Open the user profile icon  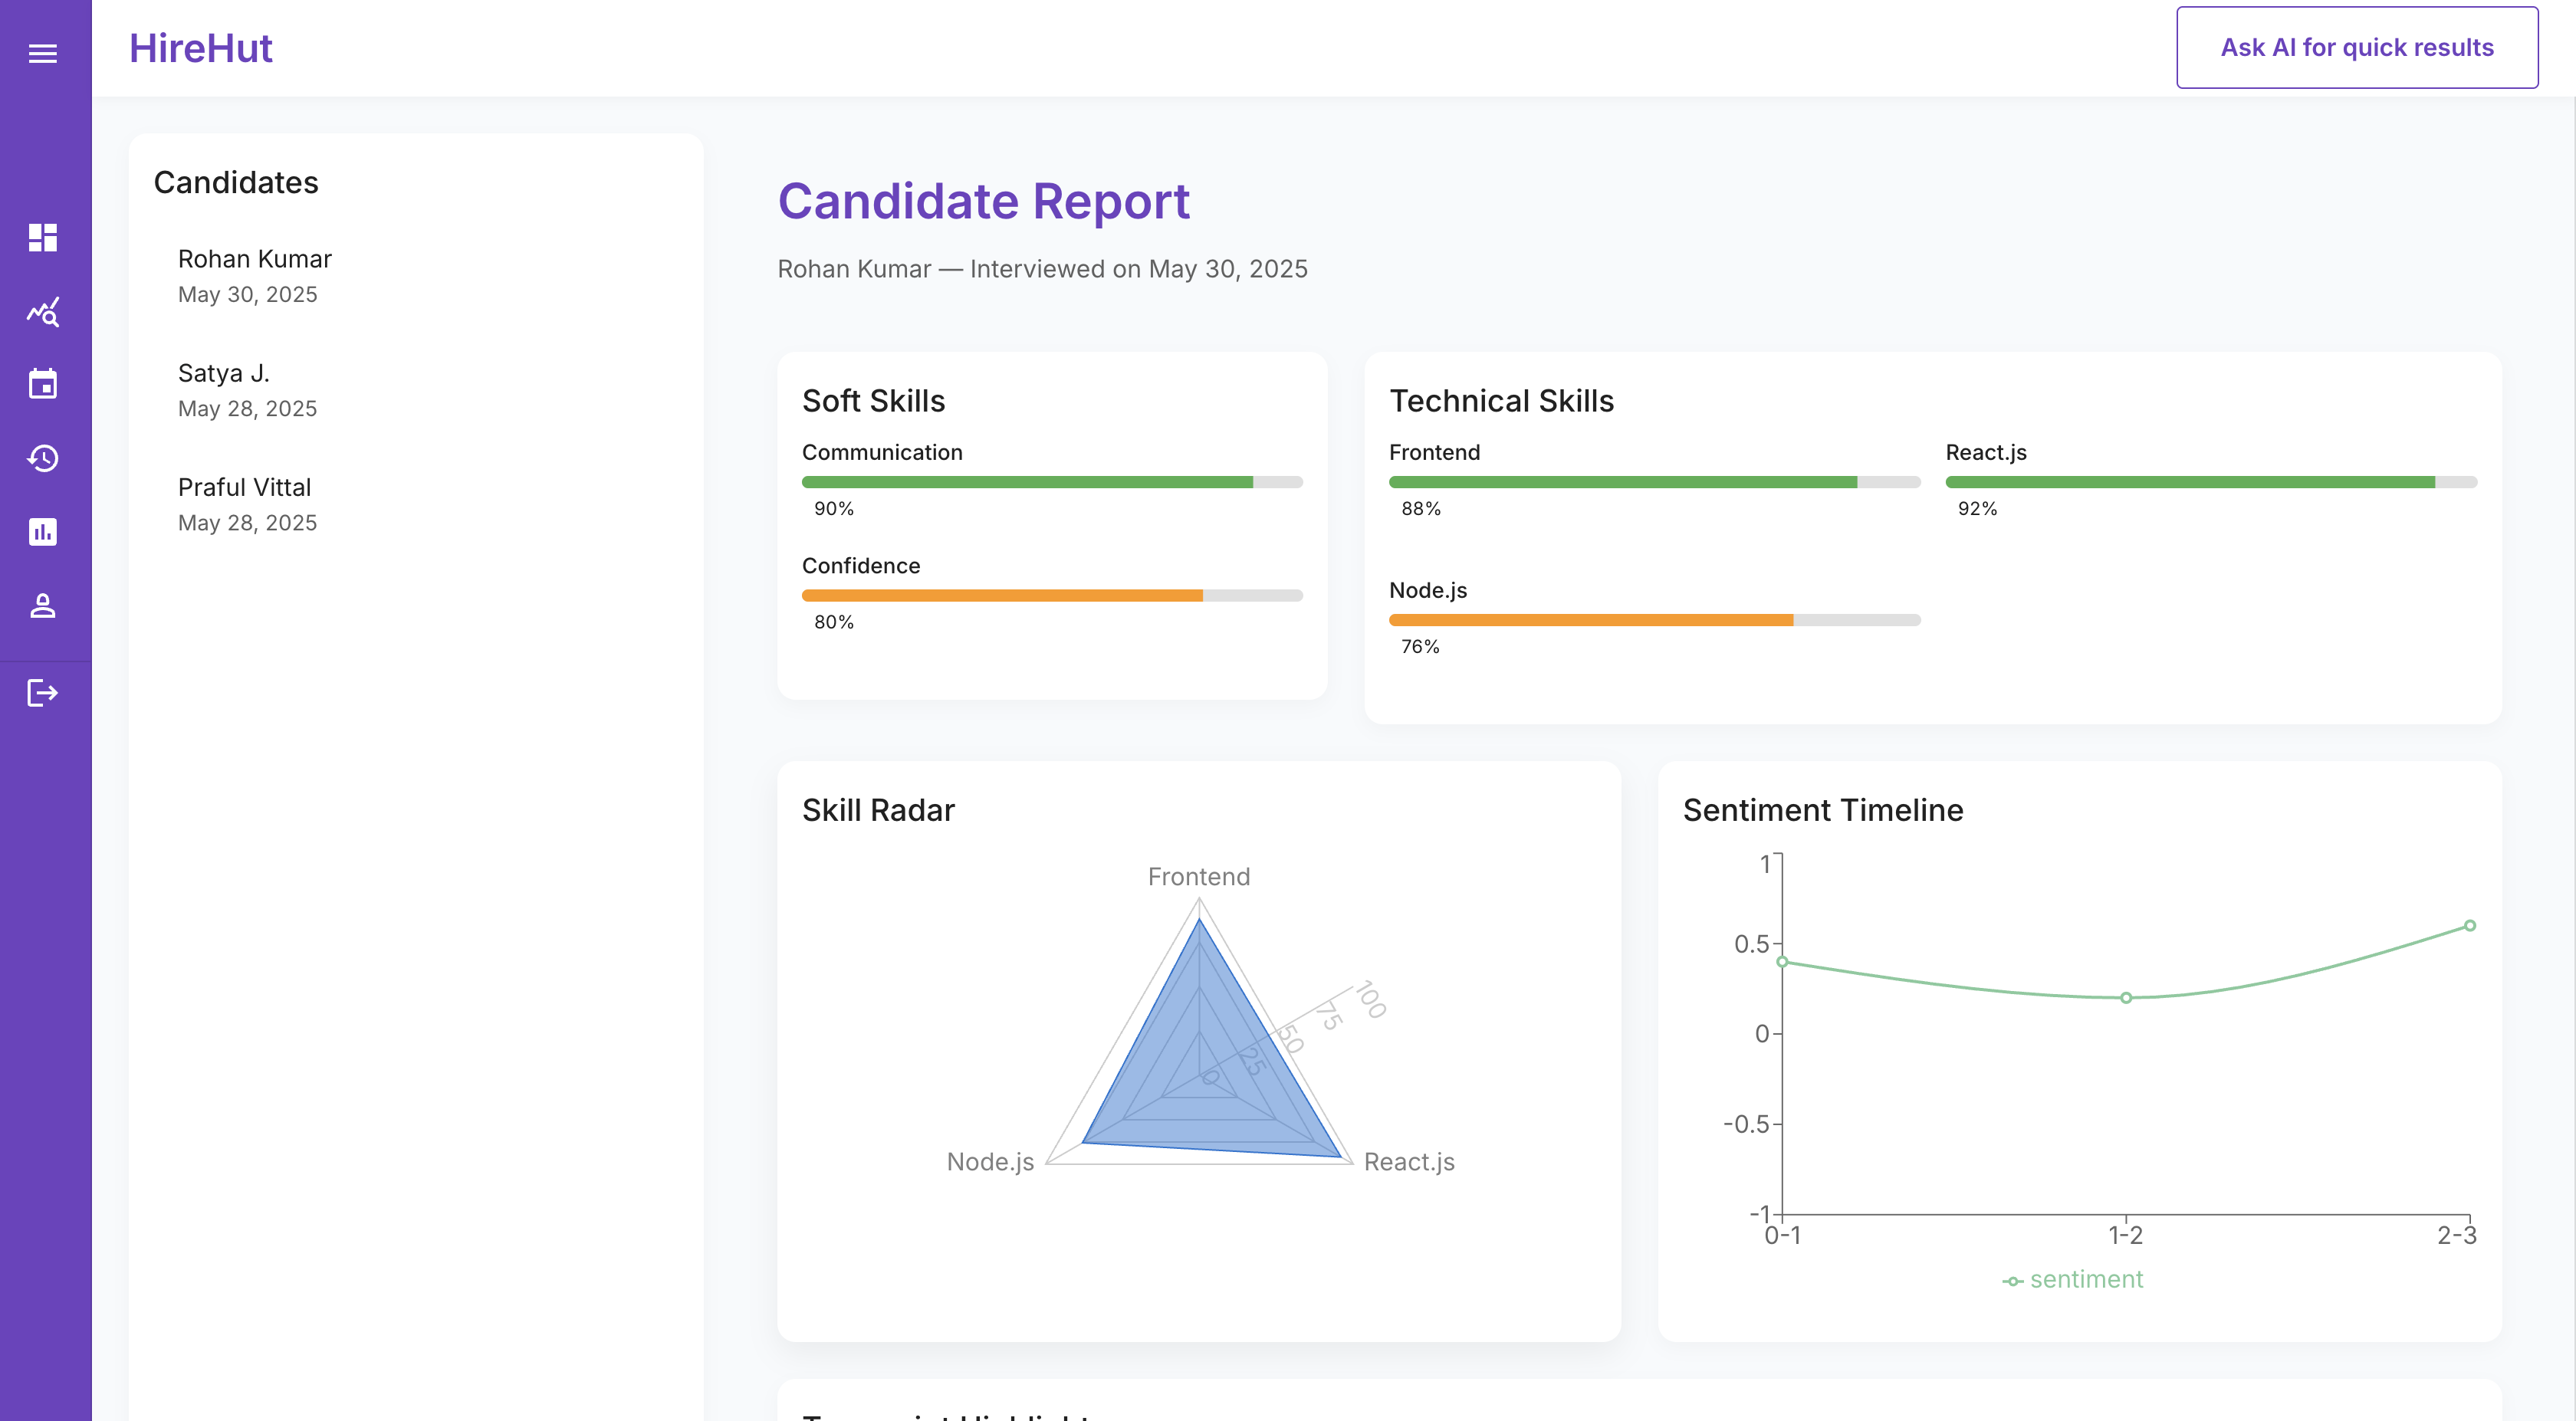tap(43, 605)
